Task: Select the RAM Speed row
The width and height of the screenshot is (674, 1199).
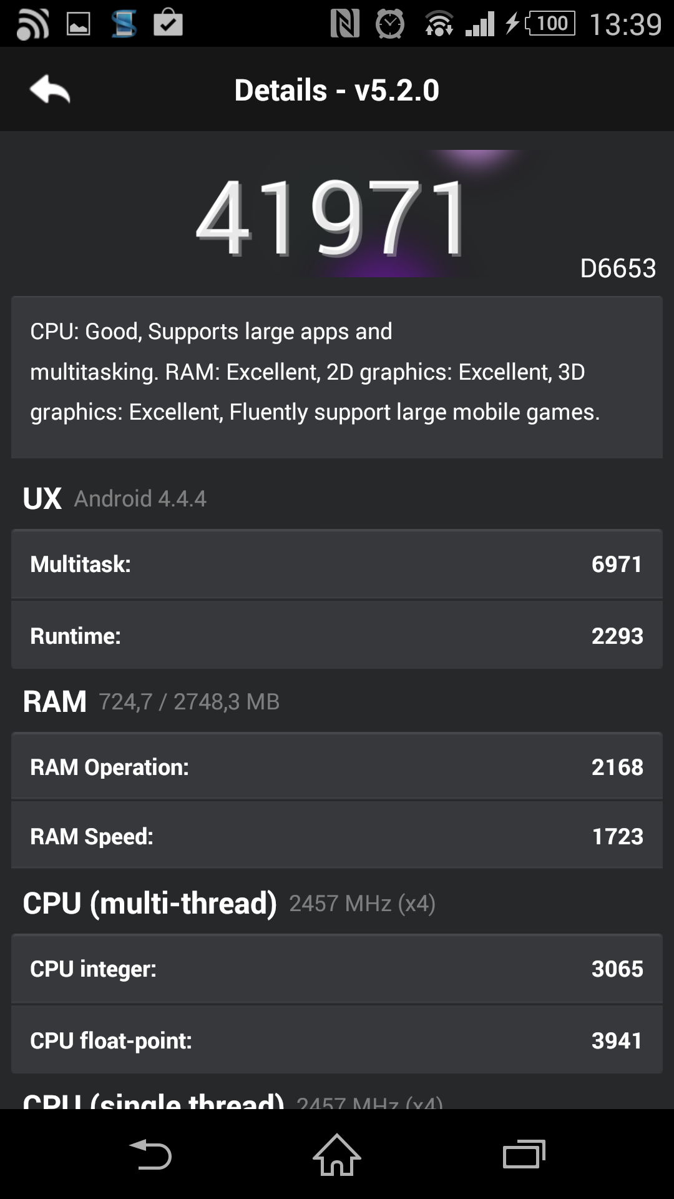Action: [337, 836]
